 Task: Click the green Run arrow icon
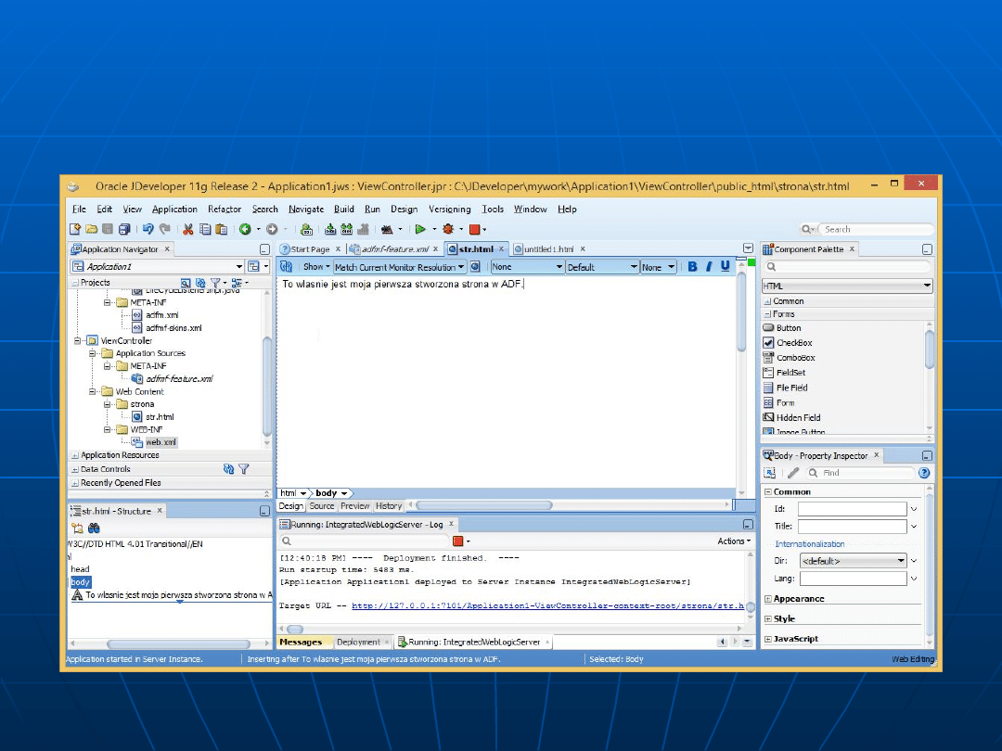click(420, 229)
